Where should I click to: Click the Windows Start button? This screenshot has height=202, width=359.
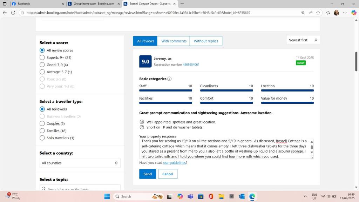107,196
